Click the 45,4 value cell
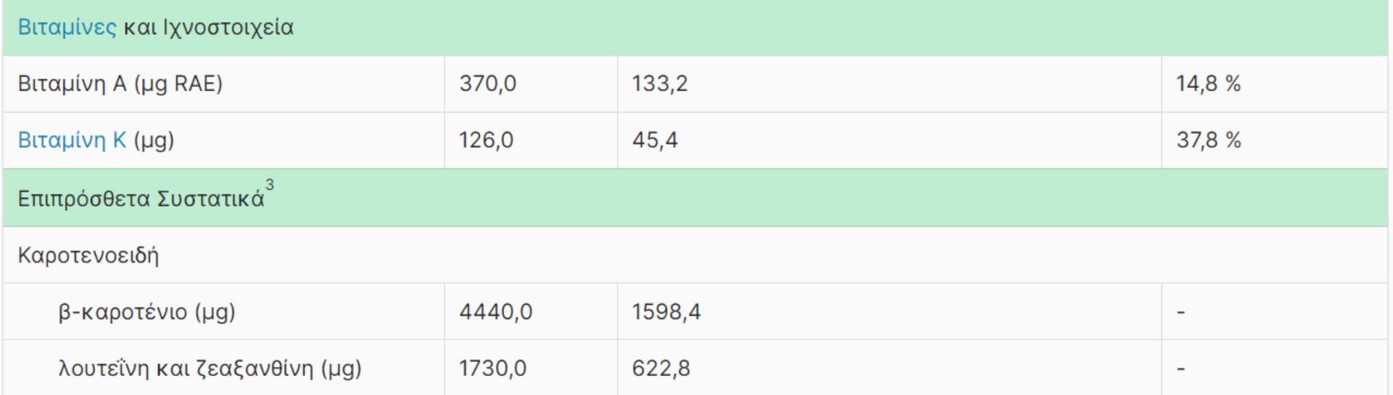This screenshot has height=395, width=1393. pyautogui.click(x=654, y=140)
